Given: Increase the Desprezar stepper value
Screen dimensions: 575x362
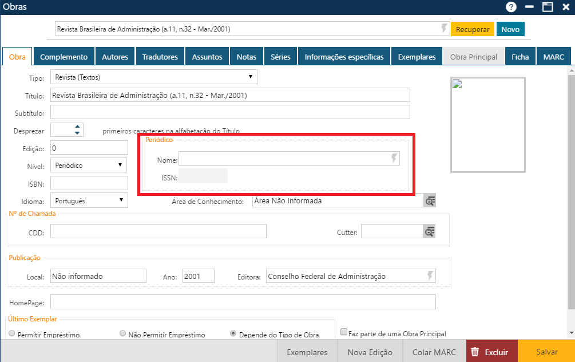Looking at the screenshot, I should pos(77,127).
